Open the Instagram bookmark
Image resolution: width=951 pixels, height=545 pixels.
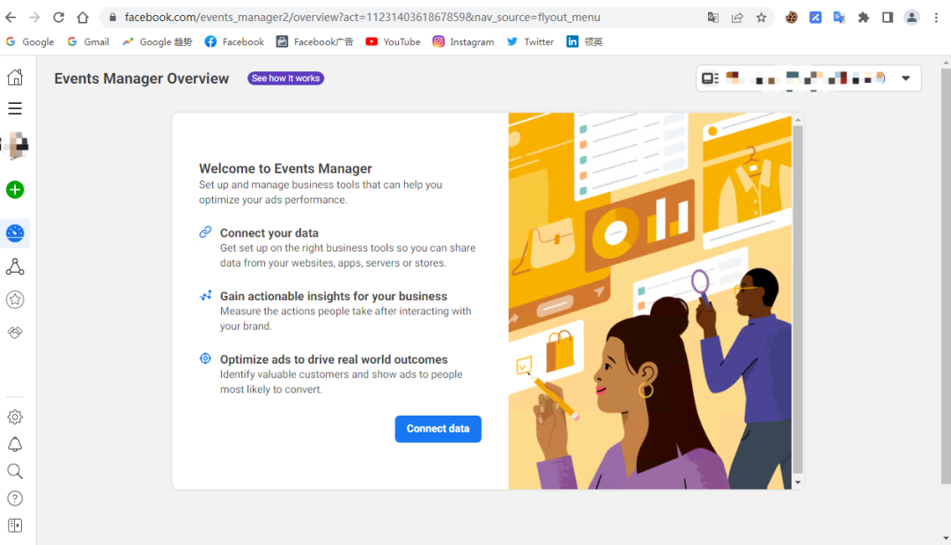click(463, 42)
